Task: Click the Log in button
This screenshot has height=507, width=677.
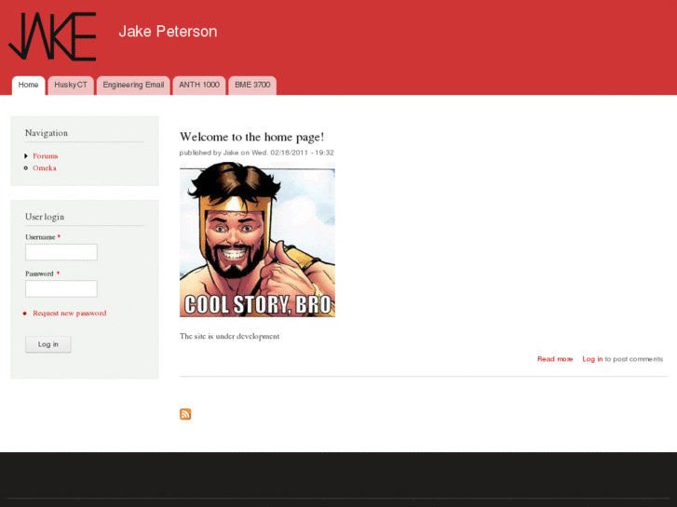Action: pyautogui.click(x=47, y=344)
